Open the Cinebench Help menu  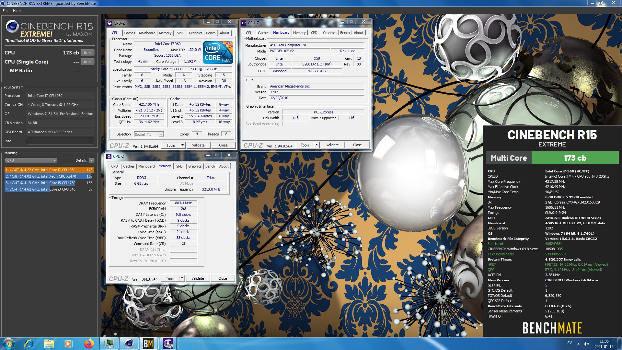[17, 11]
